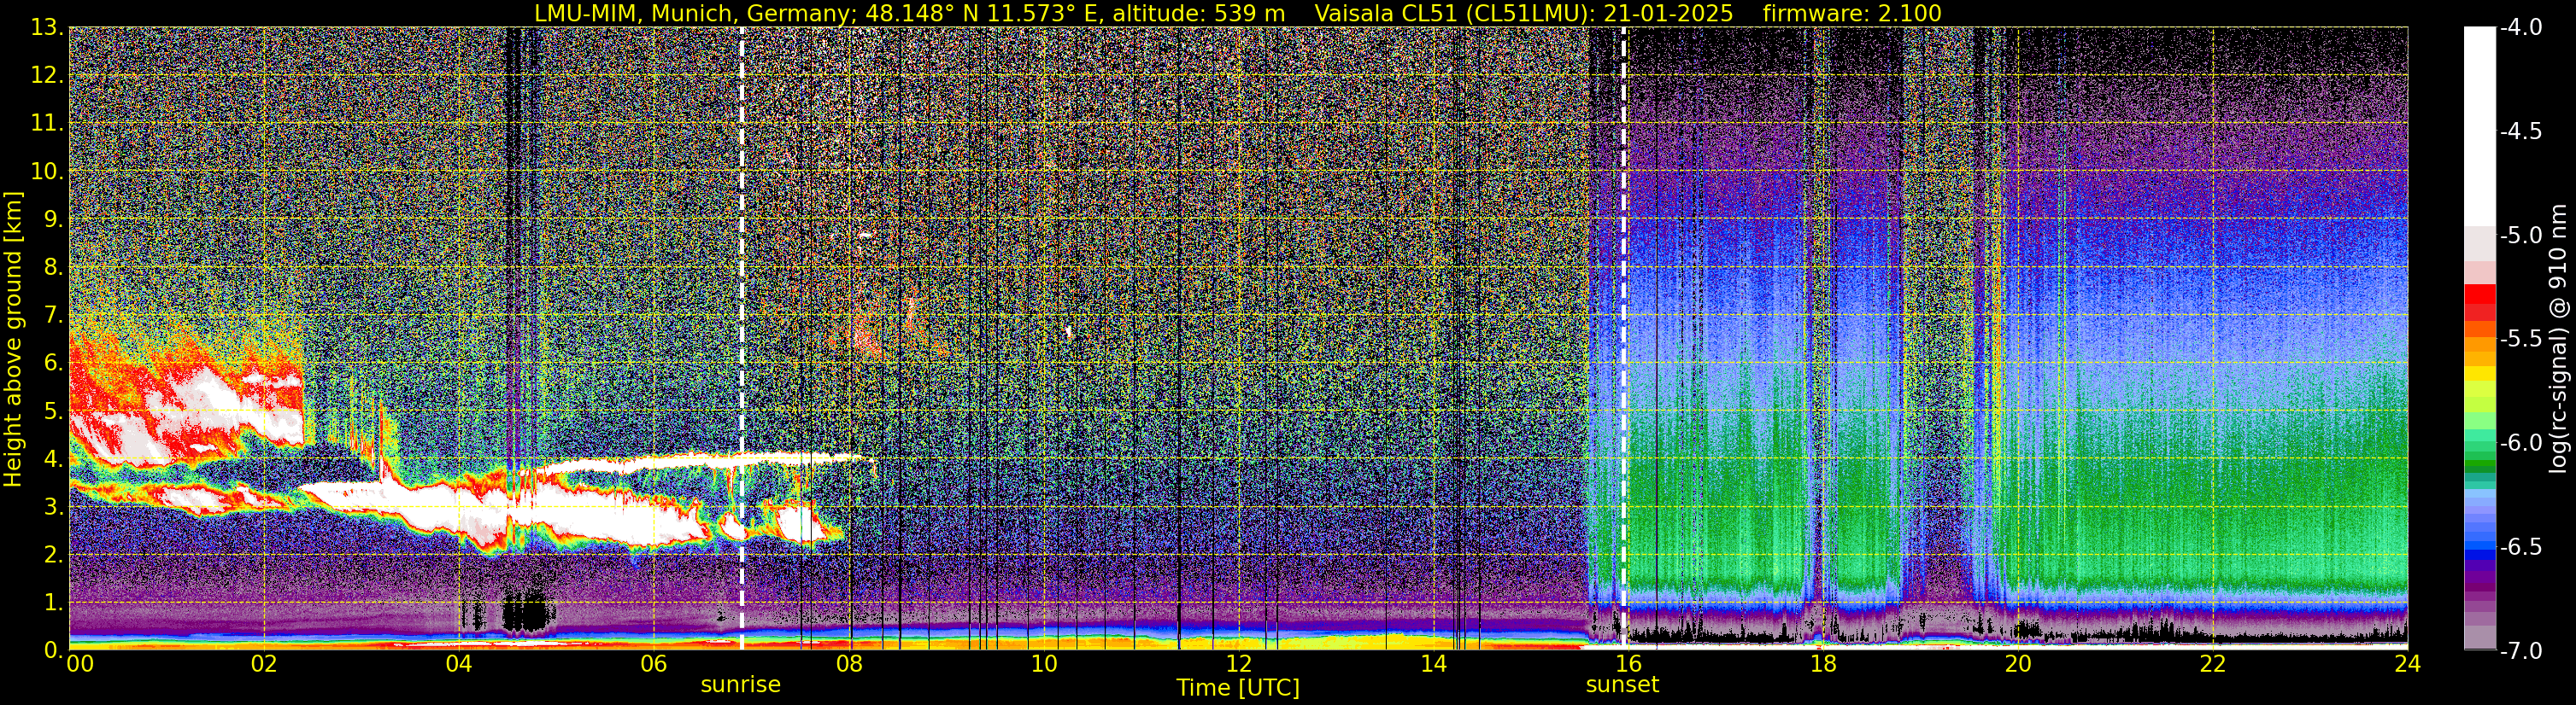This screenshot has height=705, width=2576.
Task: Click the time axis tick label '08'
Action: 848,665
